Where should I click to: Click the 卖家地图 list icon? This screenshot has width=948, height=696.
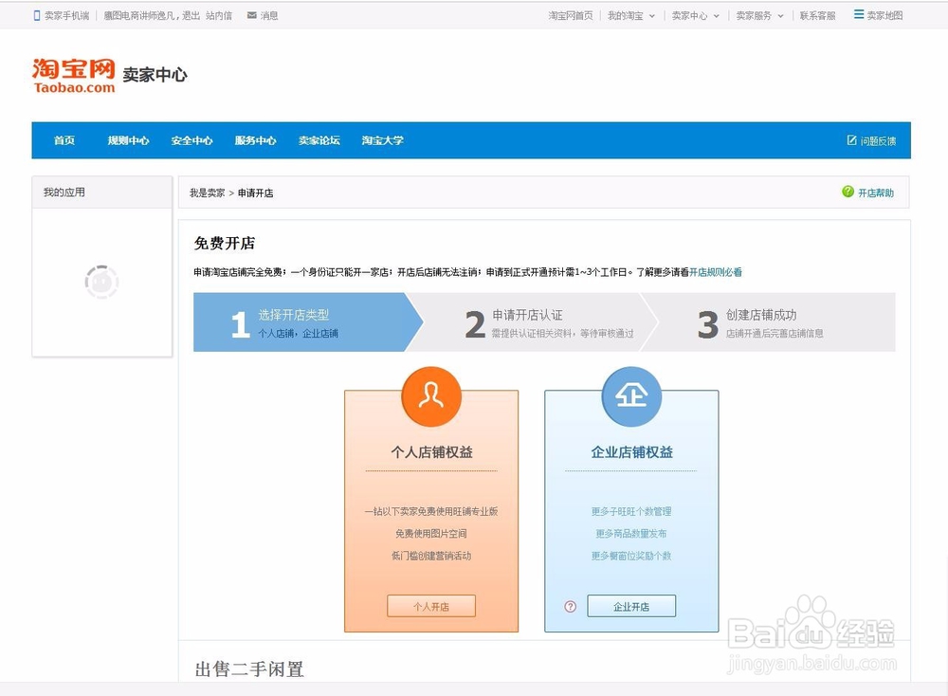859,14
